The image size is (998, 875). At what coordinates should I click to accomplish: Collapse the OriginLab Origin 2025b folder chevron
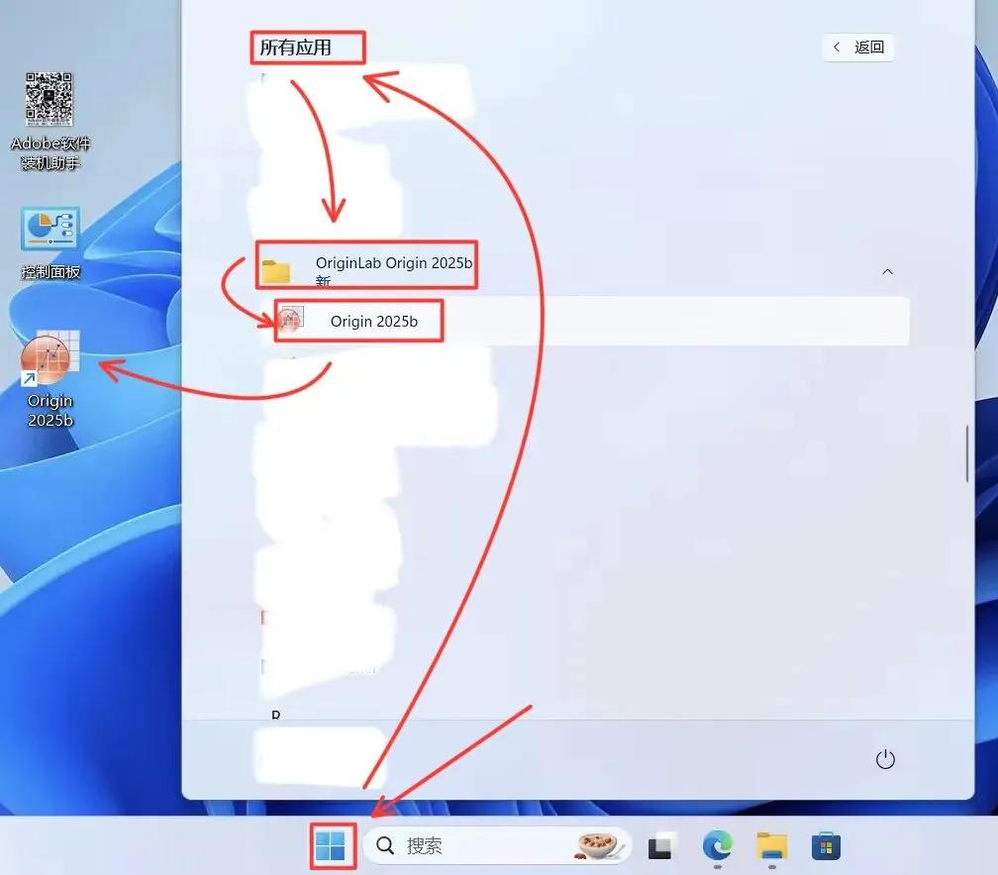point(887,272)
